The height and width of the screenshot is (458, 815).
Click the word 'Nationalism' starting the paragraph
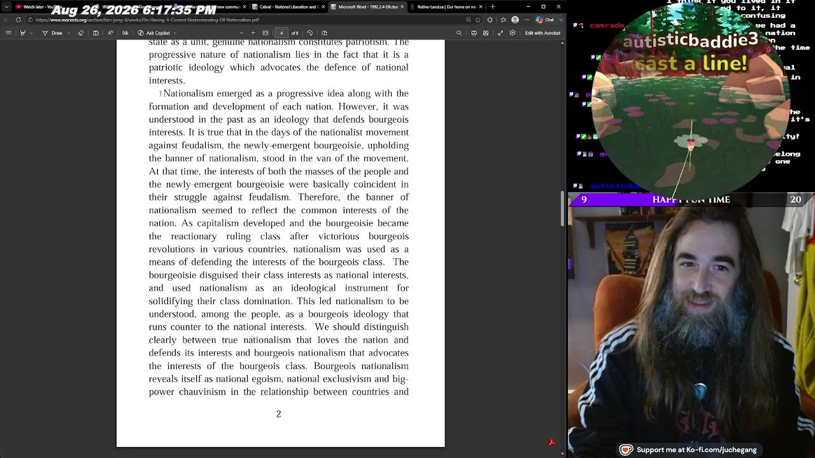[188, 94]
